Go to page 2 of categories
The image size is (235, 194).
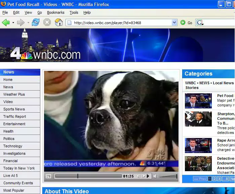[x=214, y=179]
